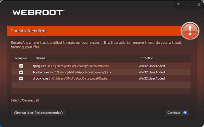The width and height of the screenshot is (204, 127).
Task: Click the Webroot logo
Action: (38, 12)
